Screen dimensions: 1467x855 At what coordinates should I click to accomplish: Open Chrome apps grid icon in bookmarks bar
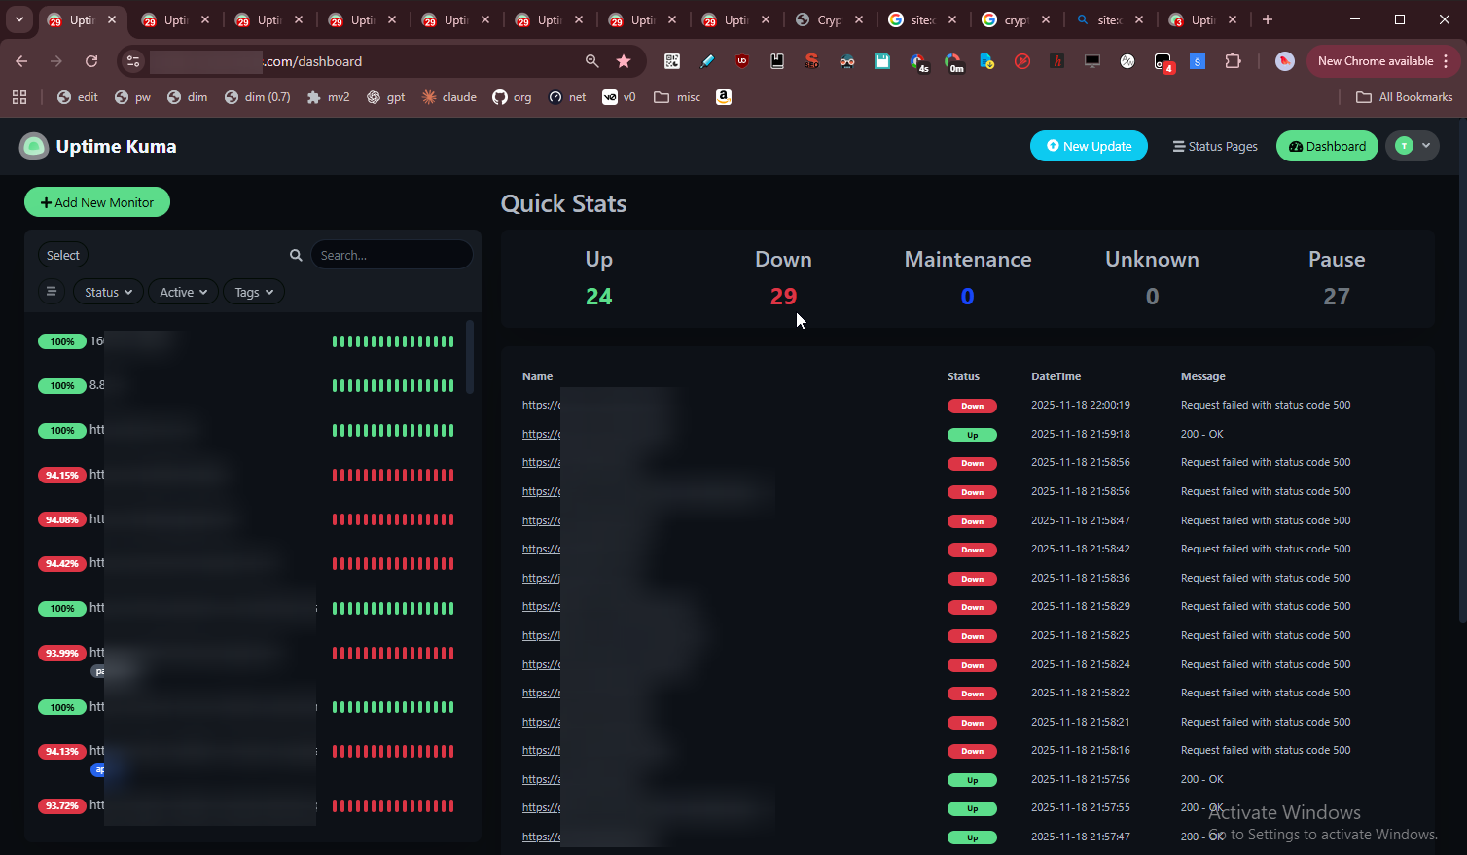tap(19, 97)
